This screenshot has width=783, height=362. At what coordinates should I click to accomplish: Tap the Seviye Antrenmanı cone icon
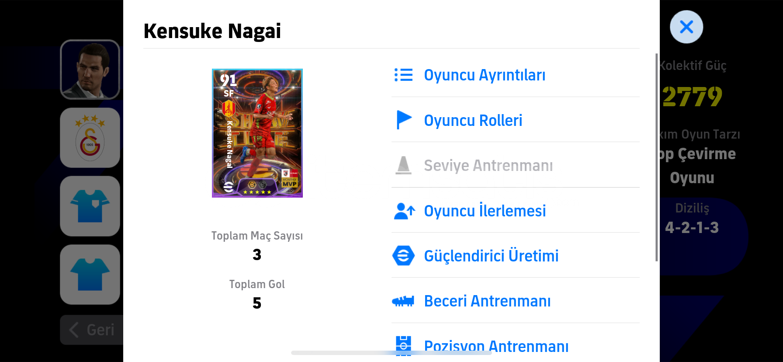pyautogui.click(x=403, y=165)
